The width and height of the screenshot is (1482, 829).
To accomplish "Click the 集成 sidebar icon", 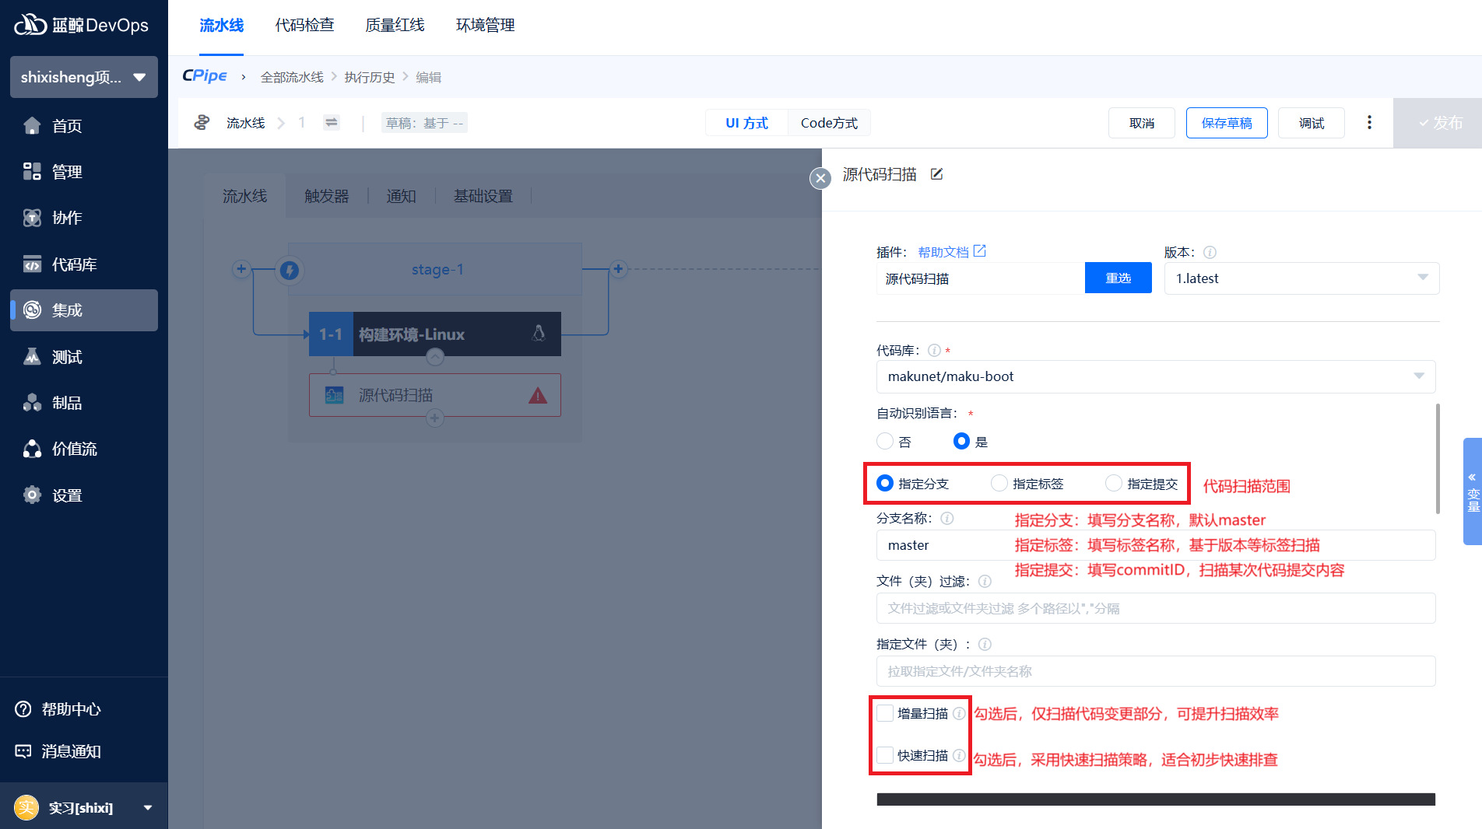I will (x=32, y=310).
